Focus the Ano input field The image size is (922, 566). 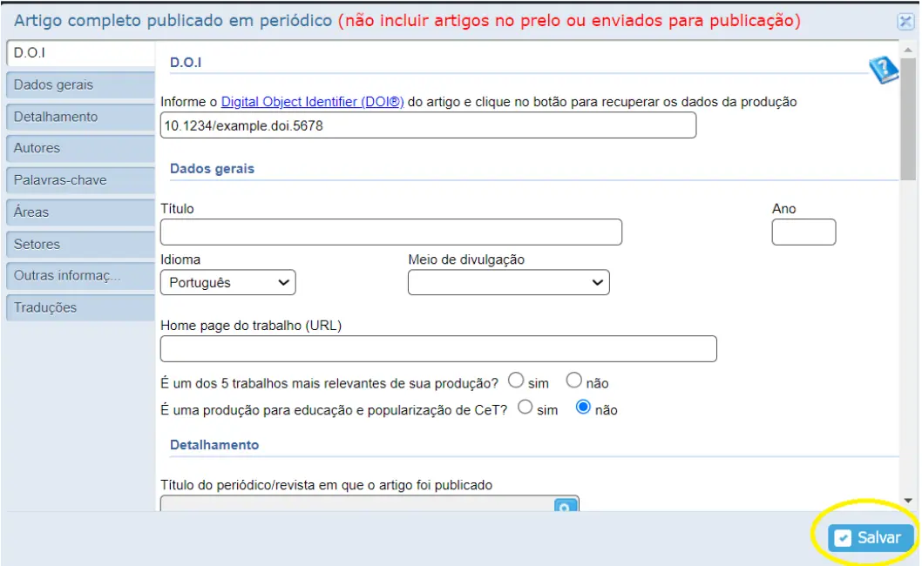point(803,232)
